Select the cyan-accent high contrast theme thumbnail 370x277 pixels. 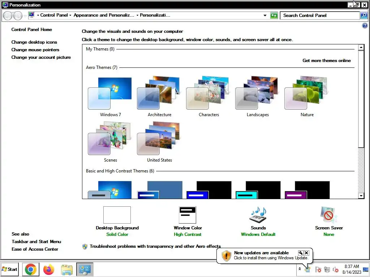tap(258, 190)
